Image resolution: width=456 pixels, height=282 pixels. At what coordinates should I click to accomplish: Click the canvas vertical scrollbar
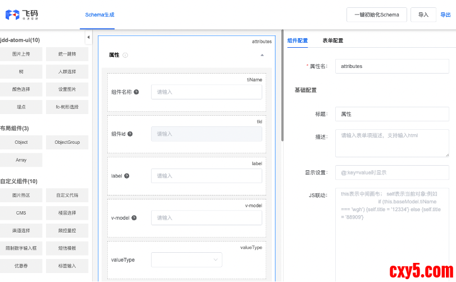click(282, 84)
